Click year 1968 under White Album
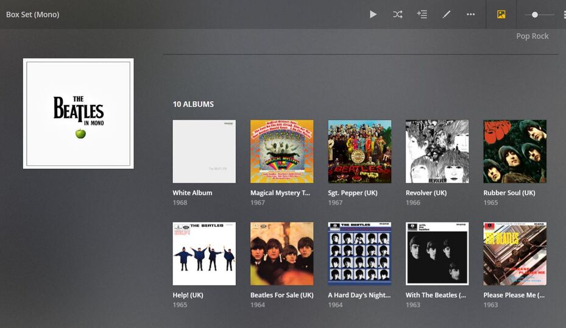566x328 pixels. pos(180,202)
